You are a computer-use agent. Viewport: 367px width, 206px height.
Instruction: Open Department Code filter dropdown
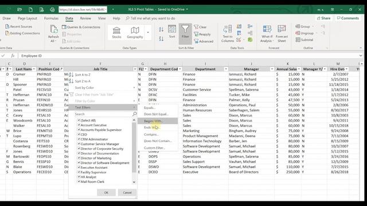point(179,69)
